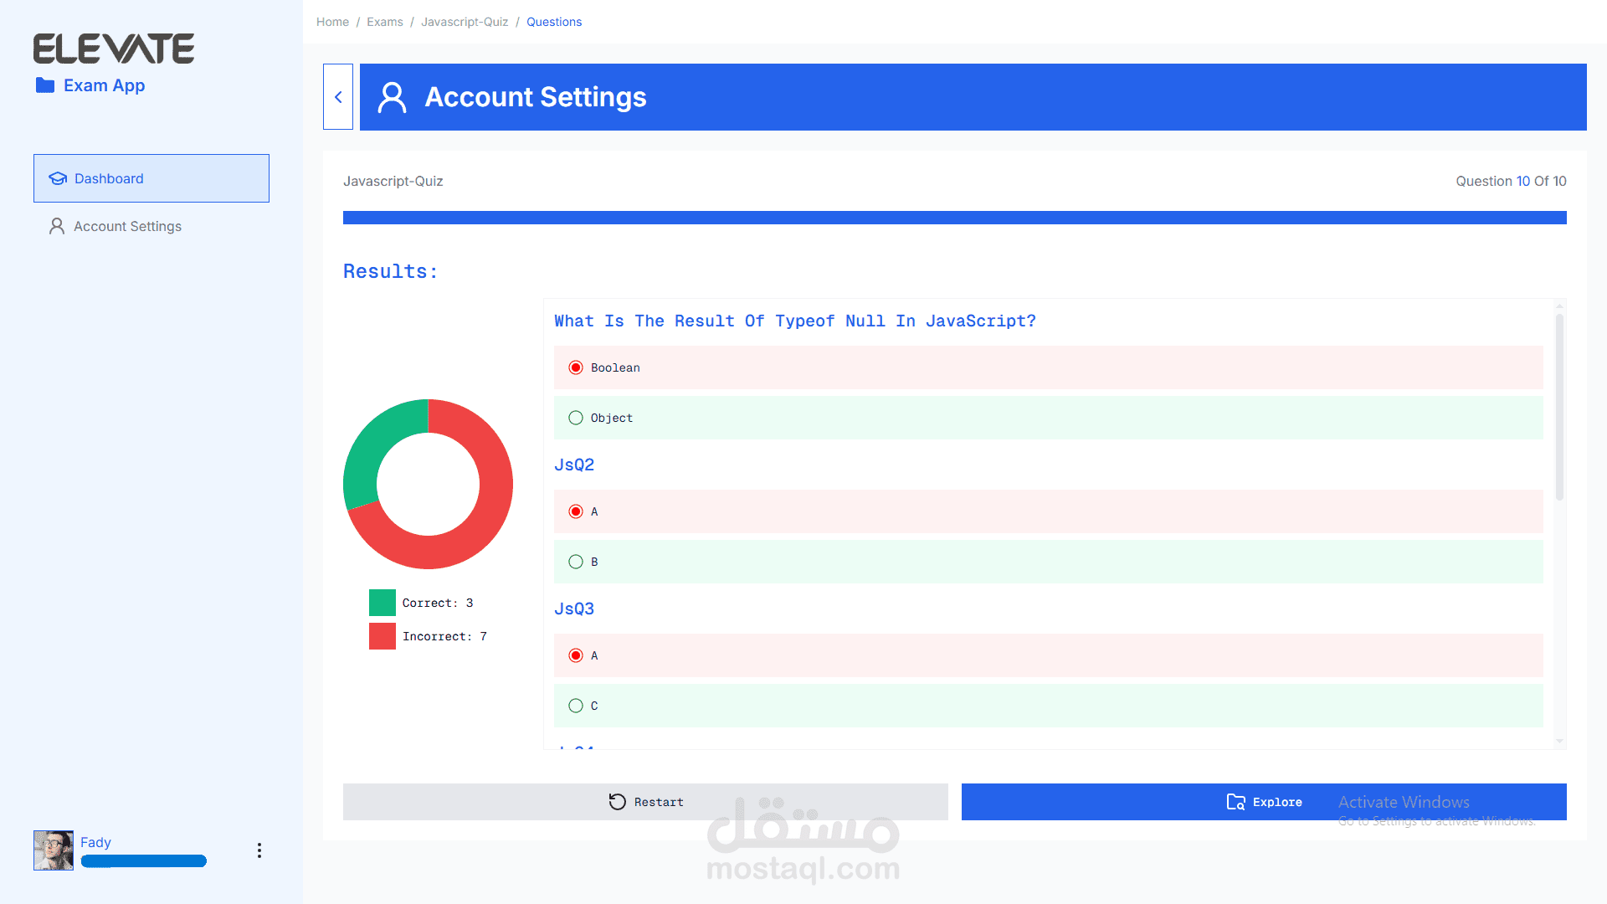Select option C under JsQ3
This screenshot has height=904, width=1607.
pyautogui.click(x=576, y=706)
